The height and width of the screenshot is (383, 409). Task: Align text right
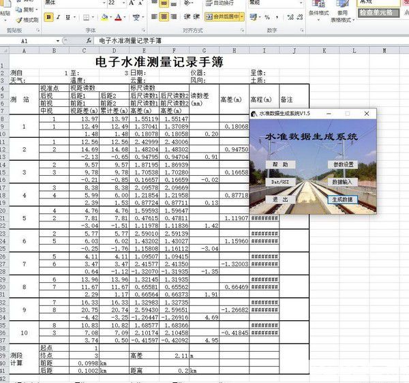(x=174, y=17)
